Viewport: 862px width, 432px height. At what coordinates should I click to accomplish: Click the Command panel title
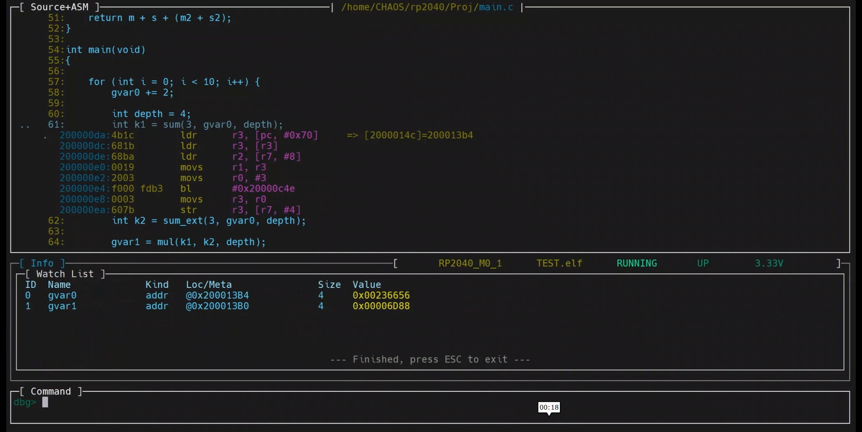coord(51,391)
